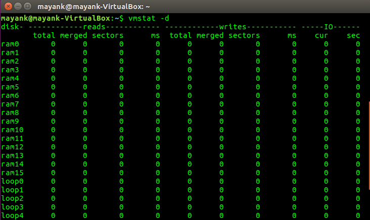Click the 'ram1' row label

coord(10,52)
